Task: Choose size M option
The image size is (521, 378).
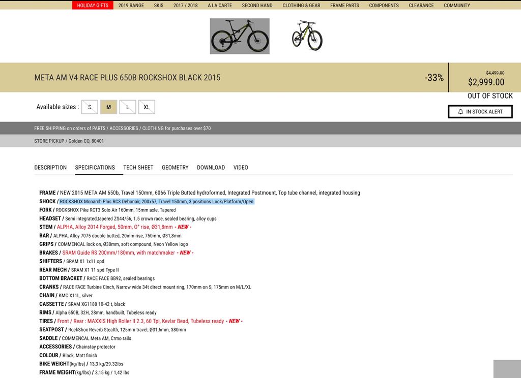Action: point(108,107)
